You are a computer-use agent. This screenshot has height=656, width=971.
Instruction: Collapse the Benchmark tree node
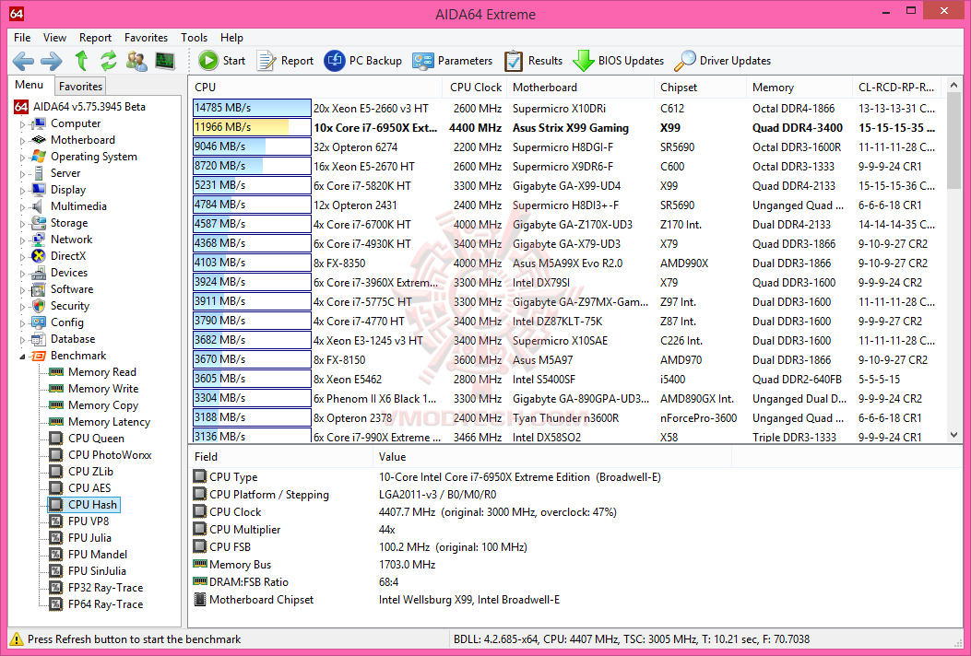tap(23, 356)
